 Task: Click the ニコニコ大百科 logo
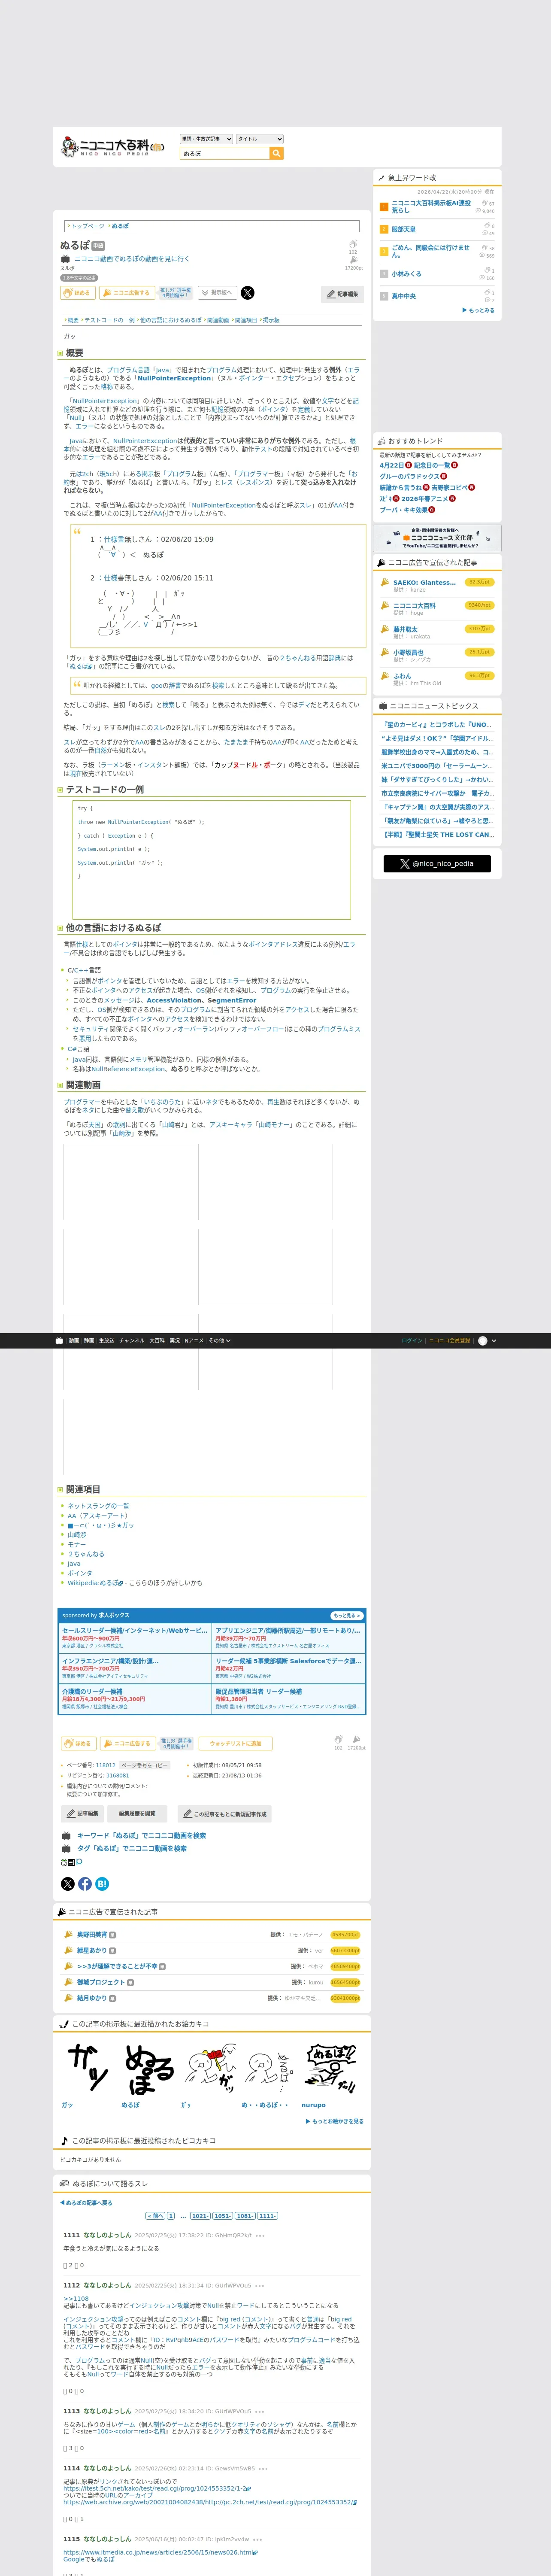click(112, 147)
